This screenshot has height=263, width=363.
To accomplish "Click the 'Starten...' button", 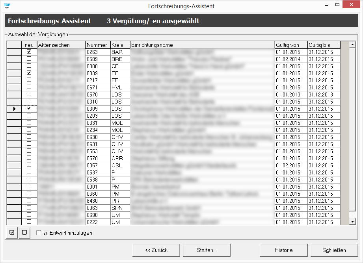I will pos(207,250).
